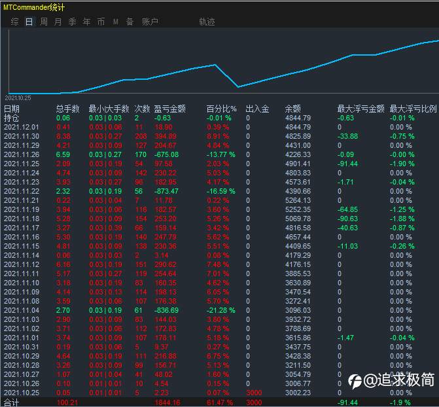Image resolution: width=439 pixels, height=407 pixels.
Task: Click the 5264.13 balance value
Action: click(298, 201)
